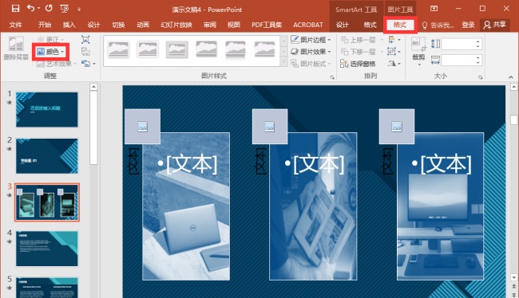Click middle SmartArt picture placeholder icon

tap(270, 127)
